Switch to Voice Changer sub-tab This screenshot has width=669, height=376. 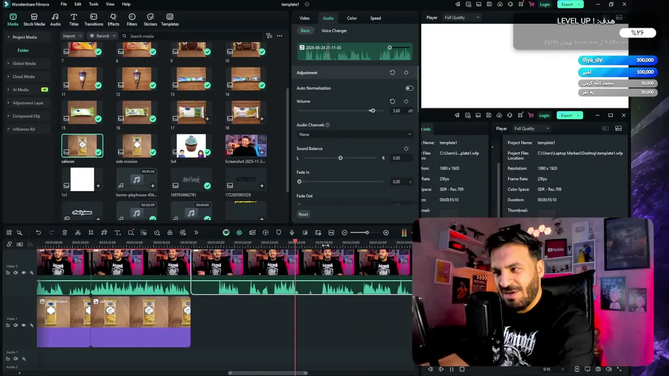(334, 31)
